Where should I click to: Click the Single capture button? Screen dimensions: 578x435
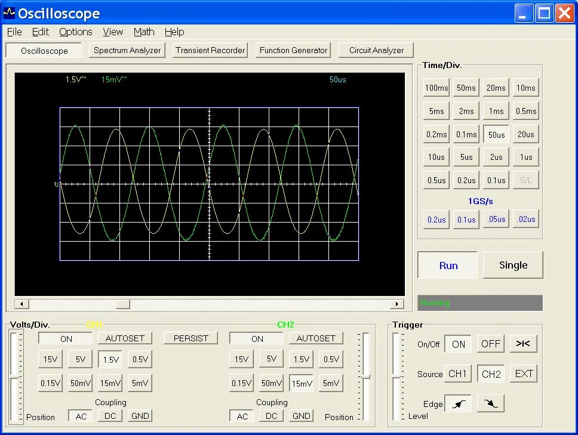pyautogui.click(x=513, y=265)
